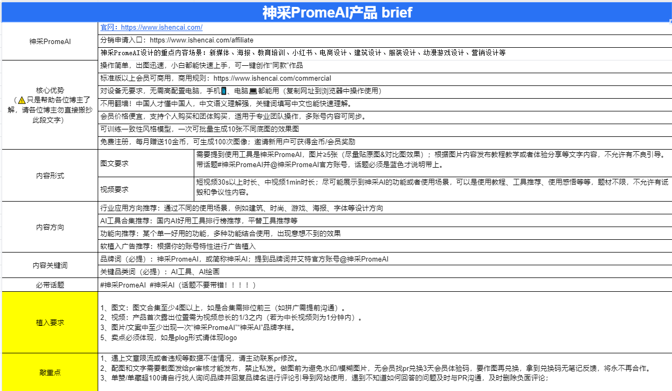
Task: Click the phone emoji after 手机
Action: (225, 91)
